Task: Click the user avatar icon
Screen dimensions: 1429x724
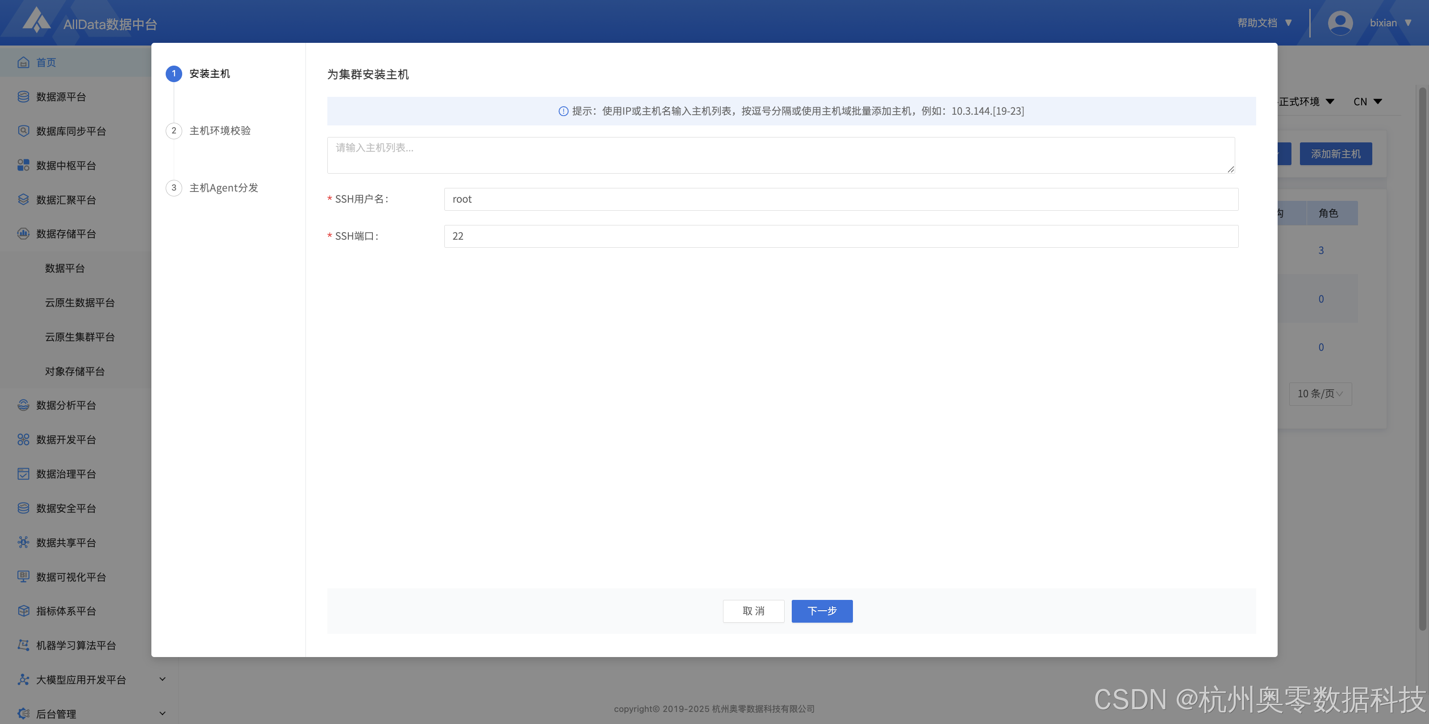Action: pos(1340,23)
